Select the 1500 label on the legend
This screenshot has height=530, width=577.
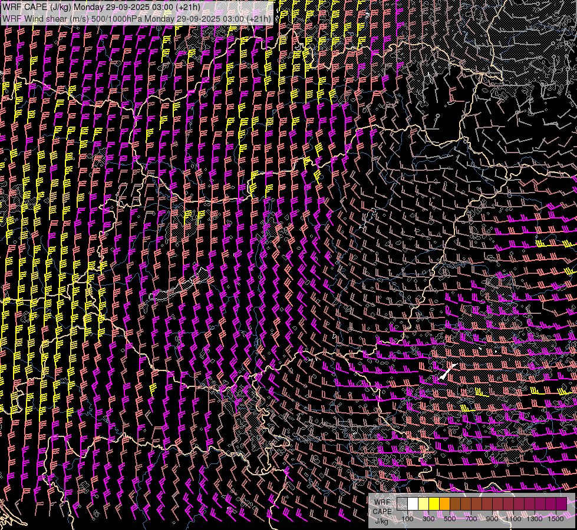click(556, 519)
